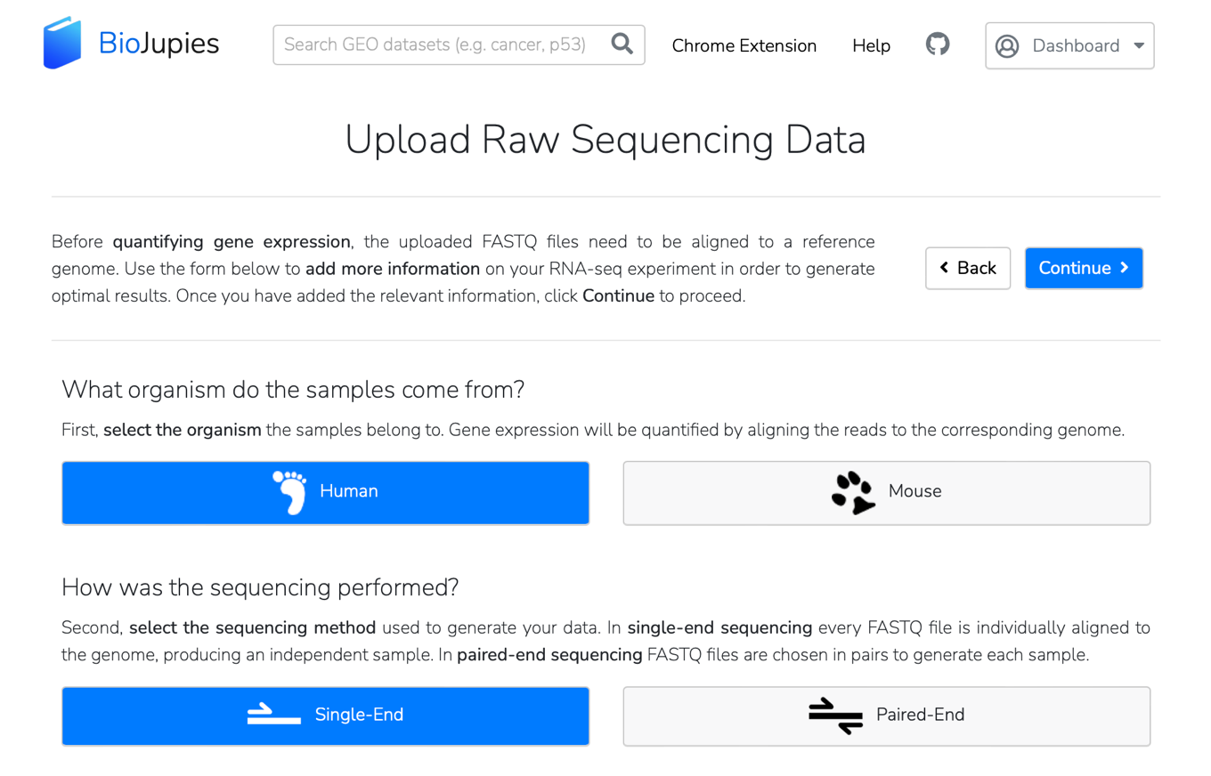
Task: Open the Help menu item
Action: pos(871,46)
